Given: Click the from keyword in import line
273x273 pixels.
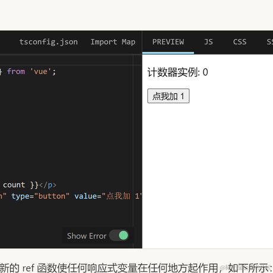Looking at the screenshot, I should click(x=16, y=71).
